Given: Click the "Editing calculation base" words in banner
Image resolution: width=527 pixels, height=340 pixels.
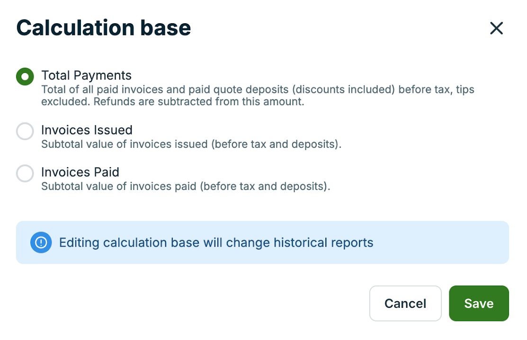Looking at the screenshot, I should click(x=129, y=243).
